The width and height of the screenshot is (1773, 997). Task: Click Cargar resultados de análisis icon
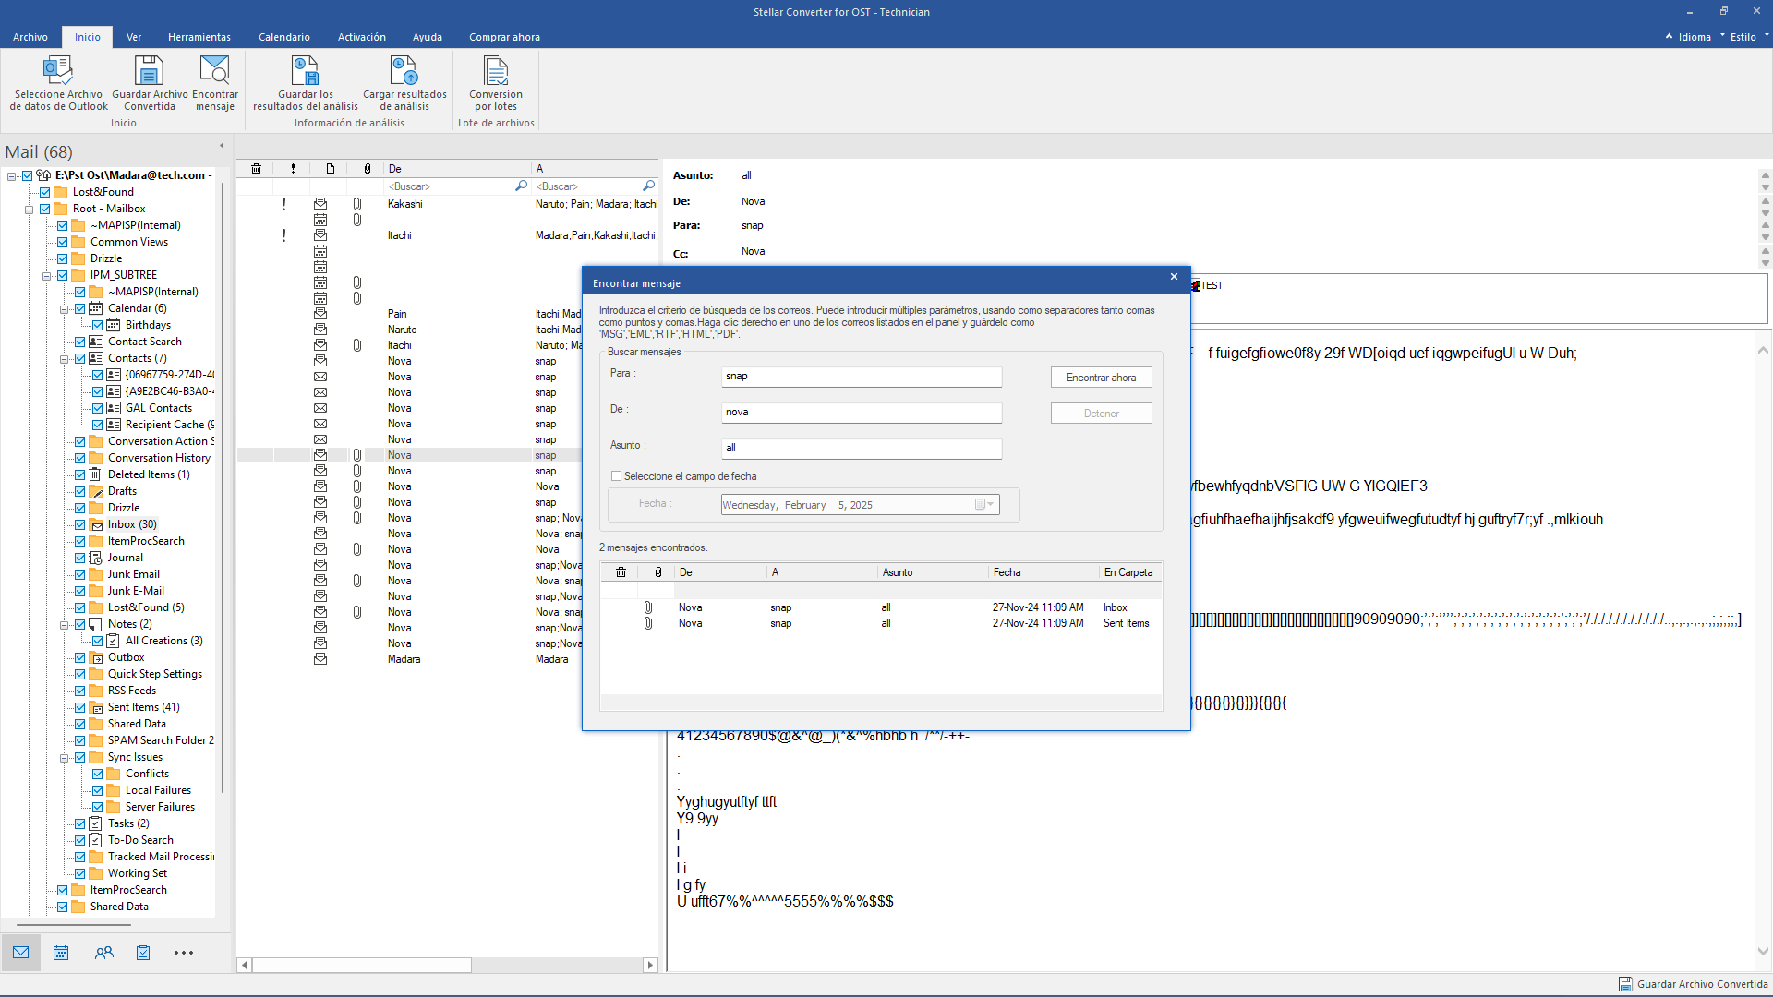(x=404, y=71)
